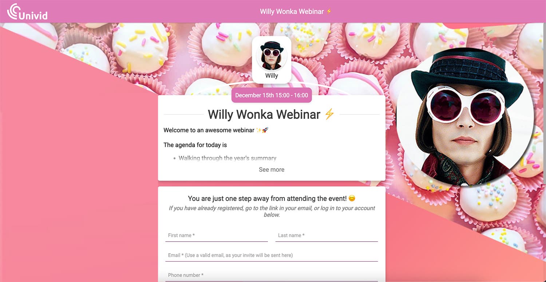Click the Willy name label under avatar
The height and width of the screenshot is (282, 546).
pos(272,76)
